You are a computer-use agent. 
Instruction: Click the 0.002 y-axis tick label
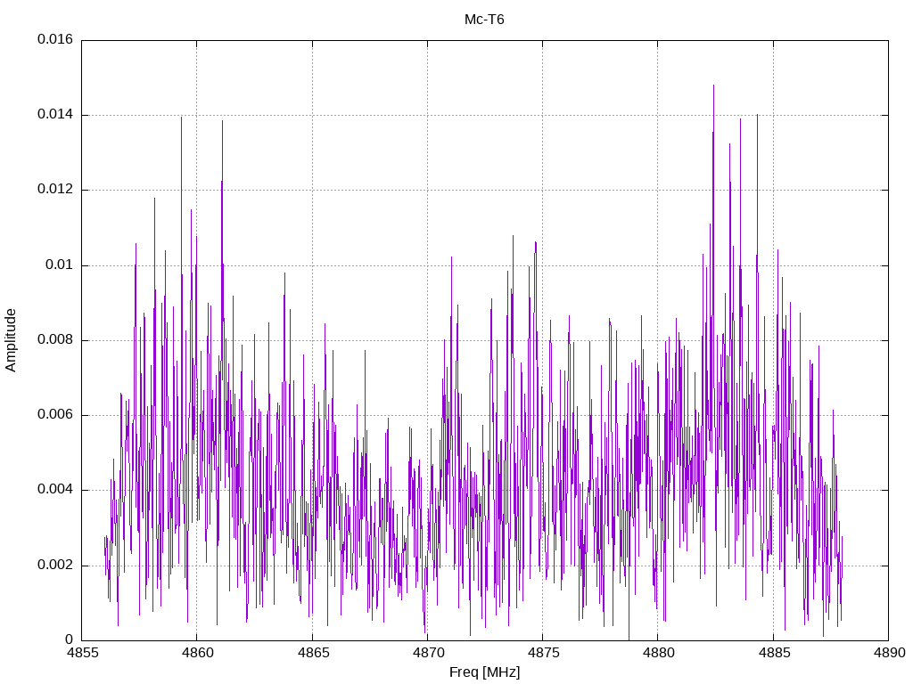click(55, 565)
